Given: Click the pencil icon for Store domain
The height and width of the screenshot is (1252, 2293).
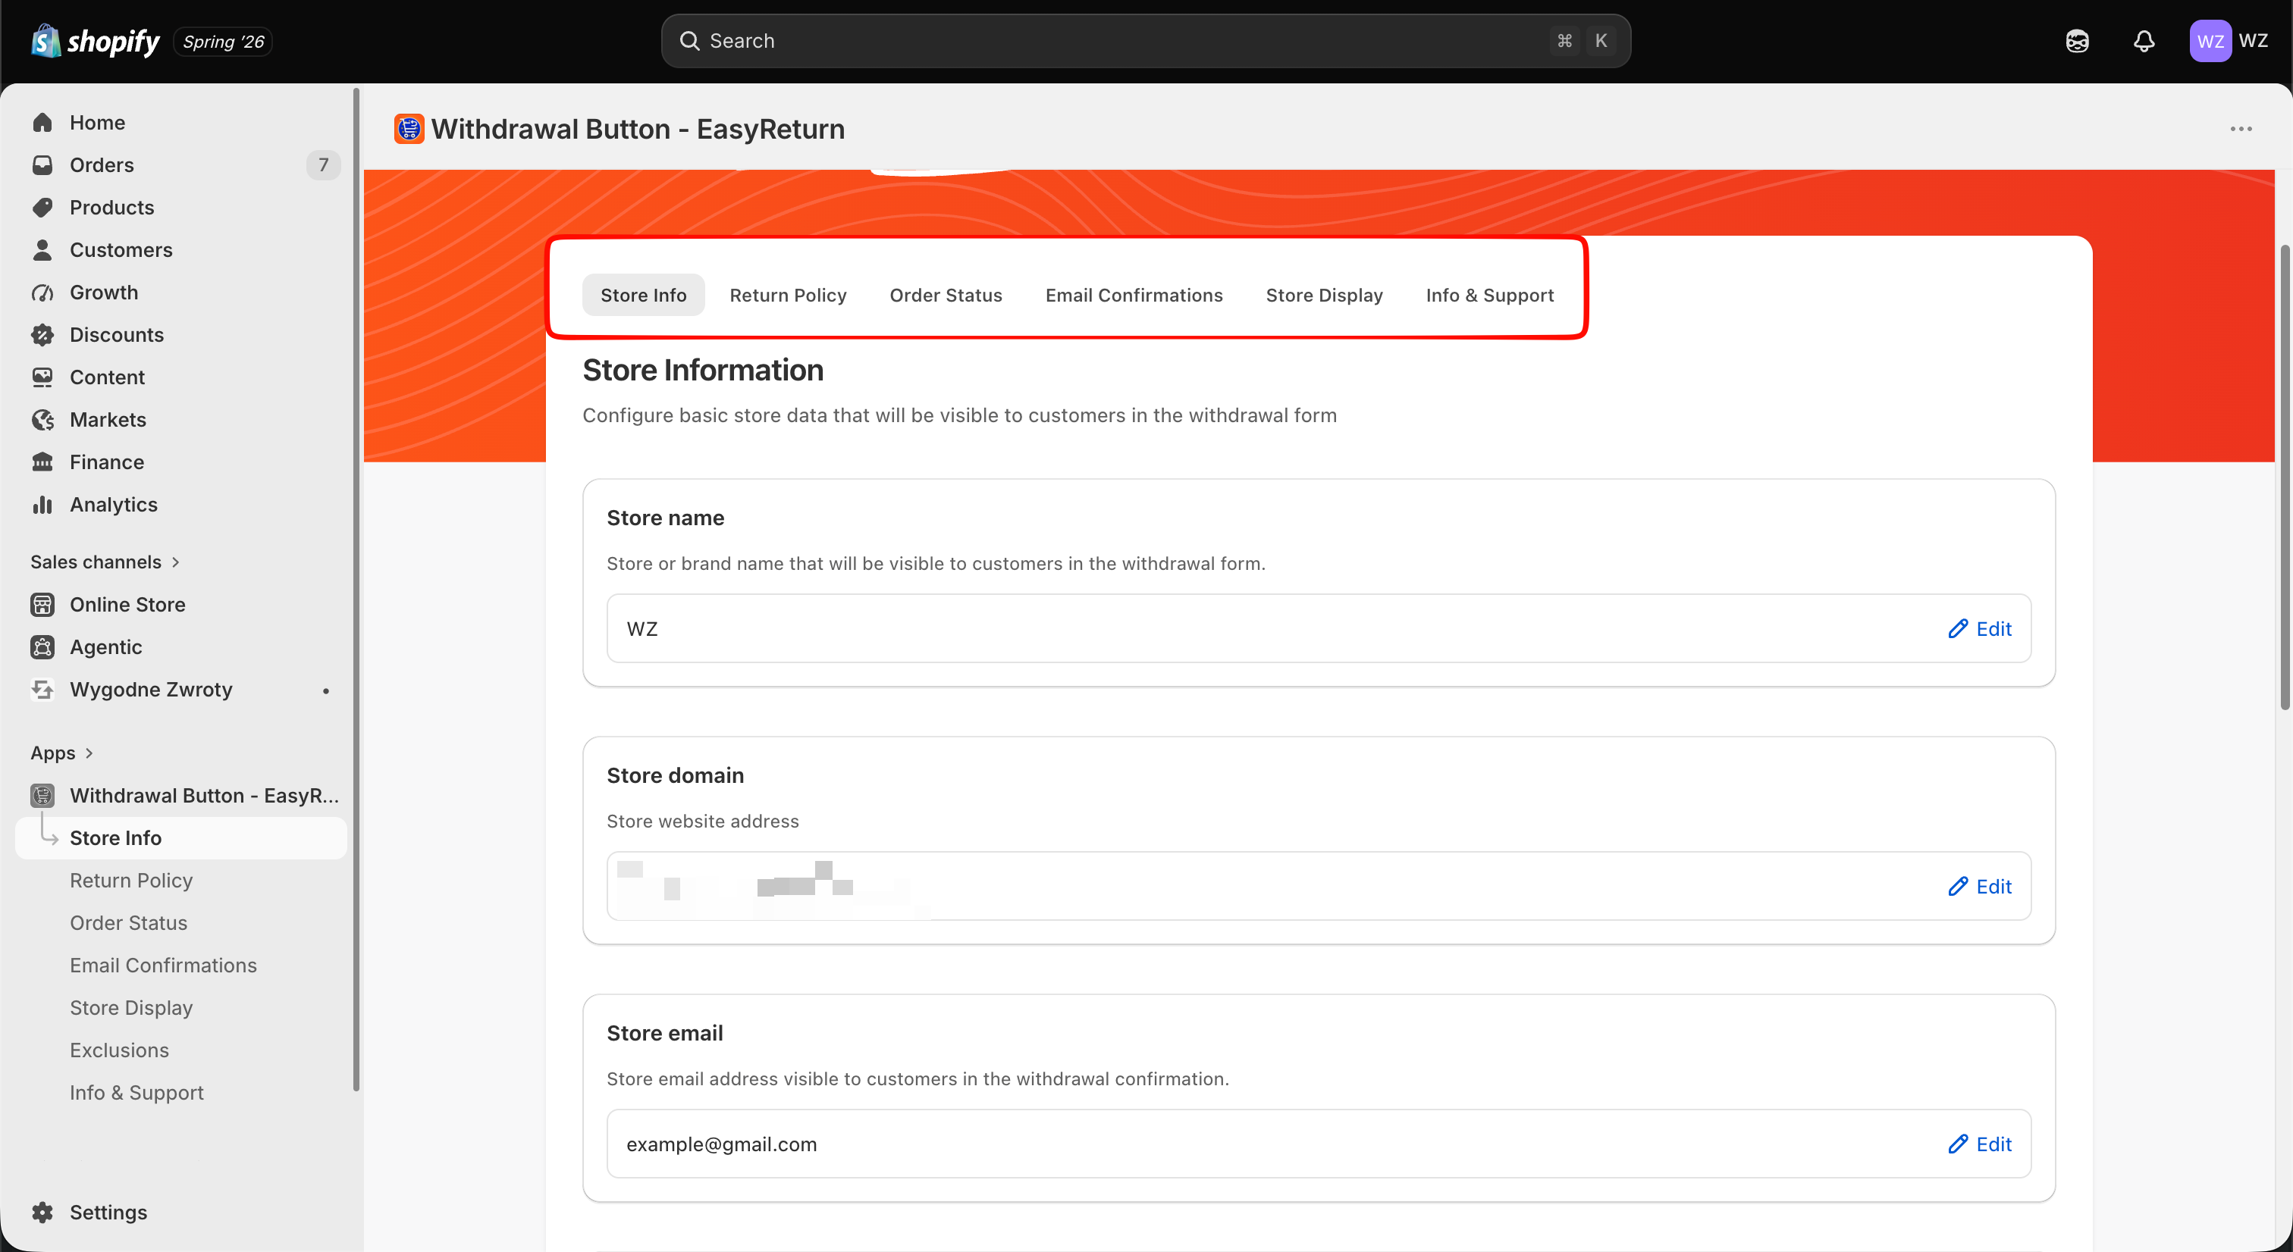Looking at the screenshot, I should [1957, 886].
